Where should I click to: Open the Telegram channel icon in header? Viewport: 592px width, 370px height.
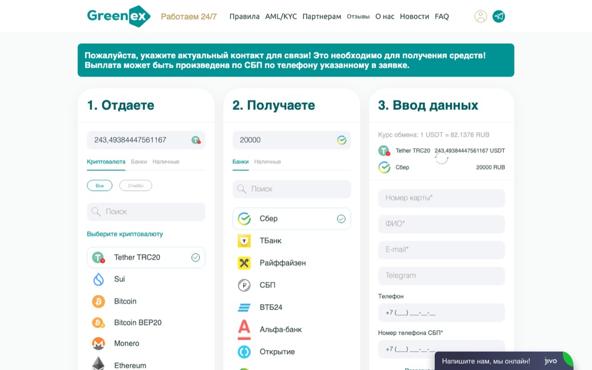pos(498,16)
